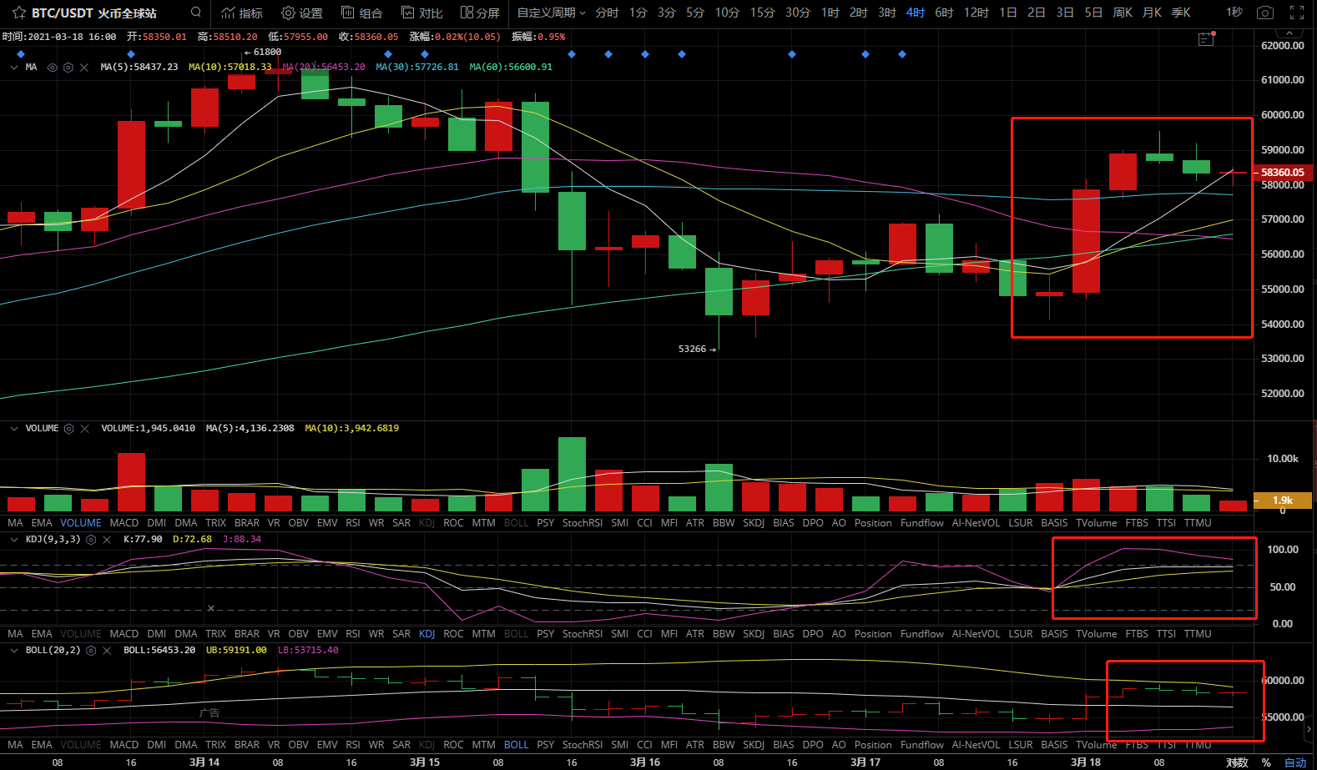Open the symbol search magnifier
This screenshot has width=1317, height=770.
pyautogui.click(x=195, y=13)
